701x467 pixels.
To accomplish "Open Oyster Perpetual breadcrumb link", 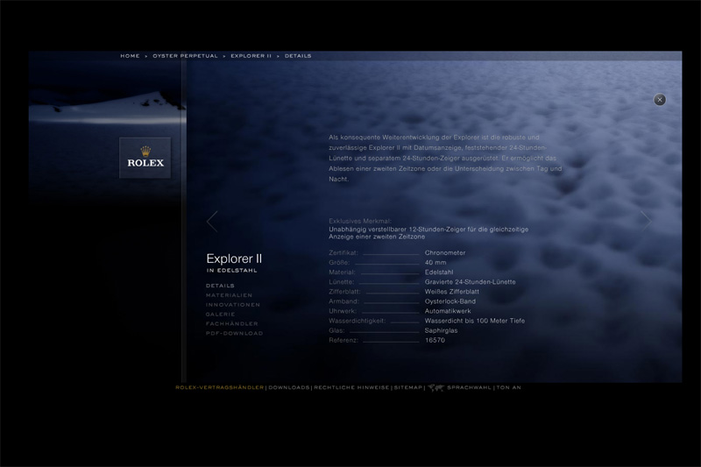I will pos(185,56).
